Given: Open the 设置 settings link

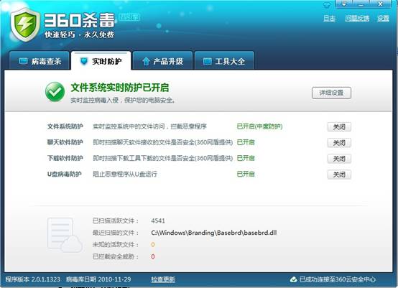Looking at the screenshot, I should pos(383,19).
